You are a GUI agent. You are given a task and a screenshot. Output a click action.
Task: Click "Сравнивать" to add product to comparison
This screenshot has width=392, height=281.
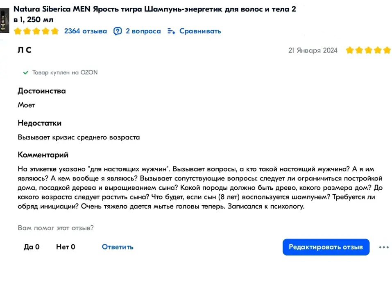[200, 31]
